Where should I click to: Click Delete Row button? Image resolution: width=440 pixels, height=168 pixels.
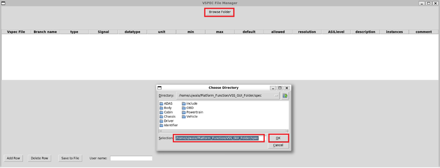tap(40, 158)
